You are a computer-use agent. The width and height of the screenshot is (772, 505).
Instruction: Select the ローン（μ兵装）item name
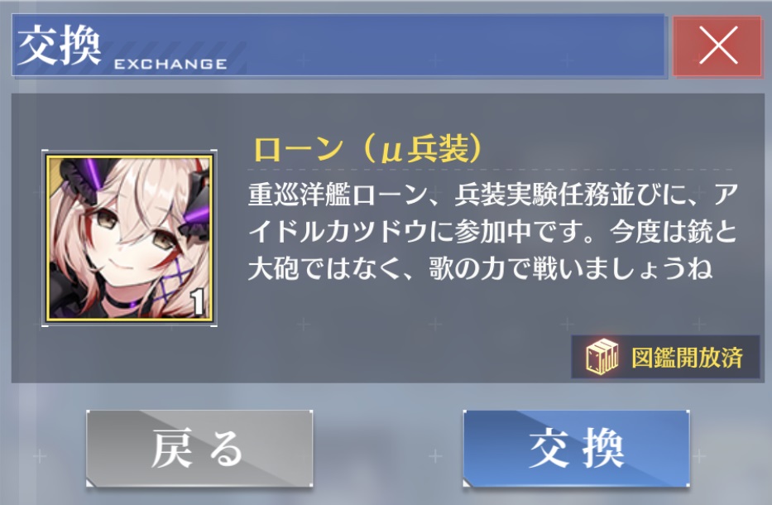click(x=367, y=149)
